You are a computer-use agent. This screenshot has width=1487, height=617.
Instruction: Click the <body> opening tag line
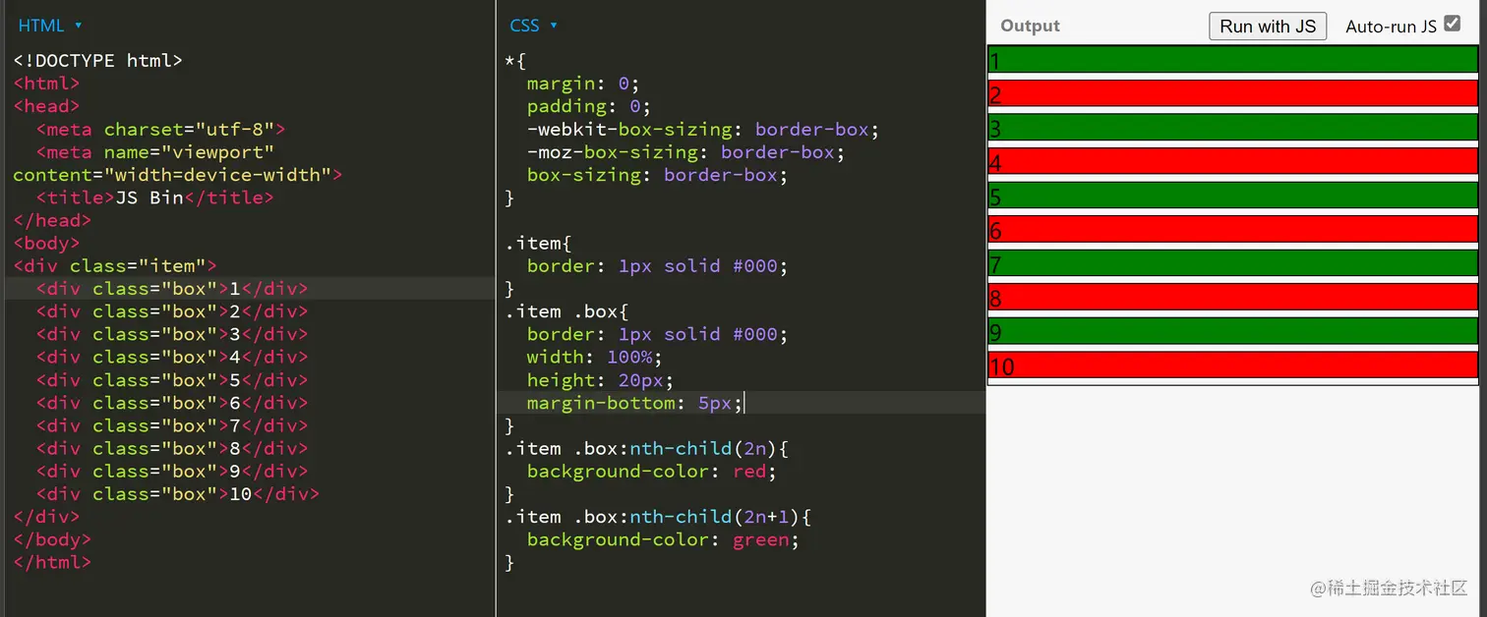coord(46,243)
